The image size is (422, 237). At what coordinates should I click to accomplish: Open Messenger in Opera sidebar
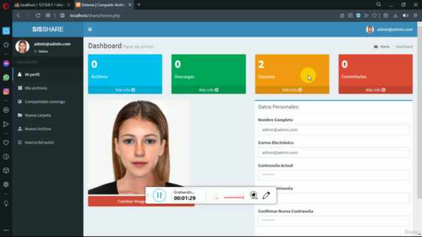tap(6, 64)
